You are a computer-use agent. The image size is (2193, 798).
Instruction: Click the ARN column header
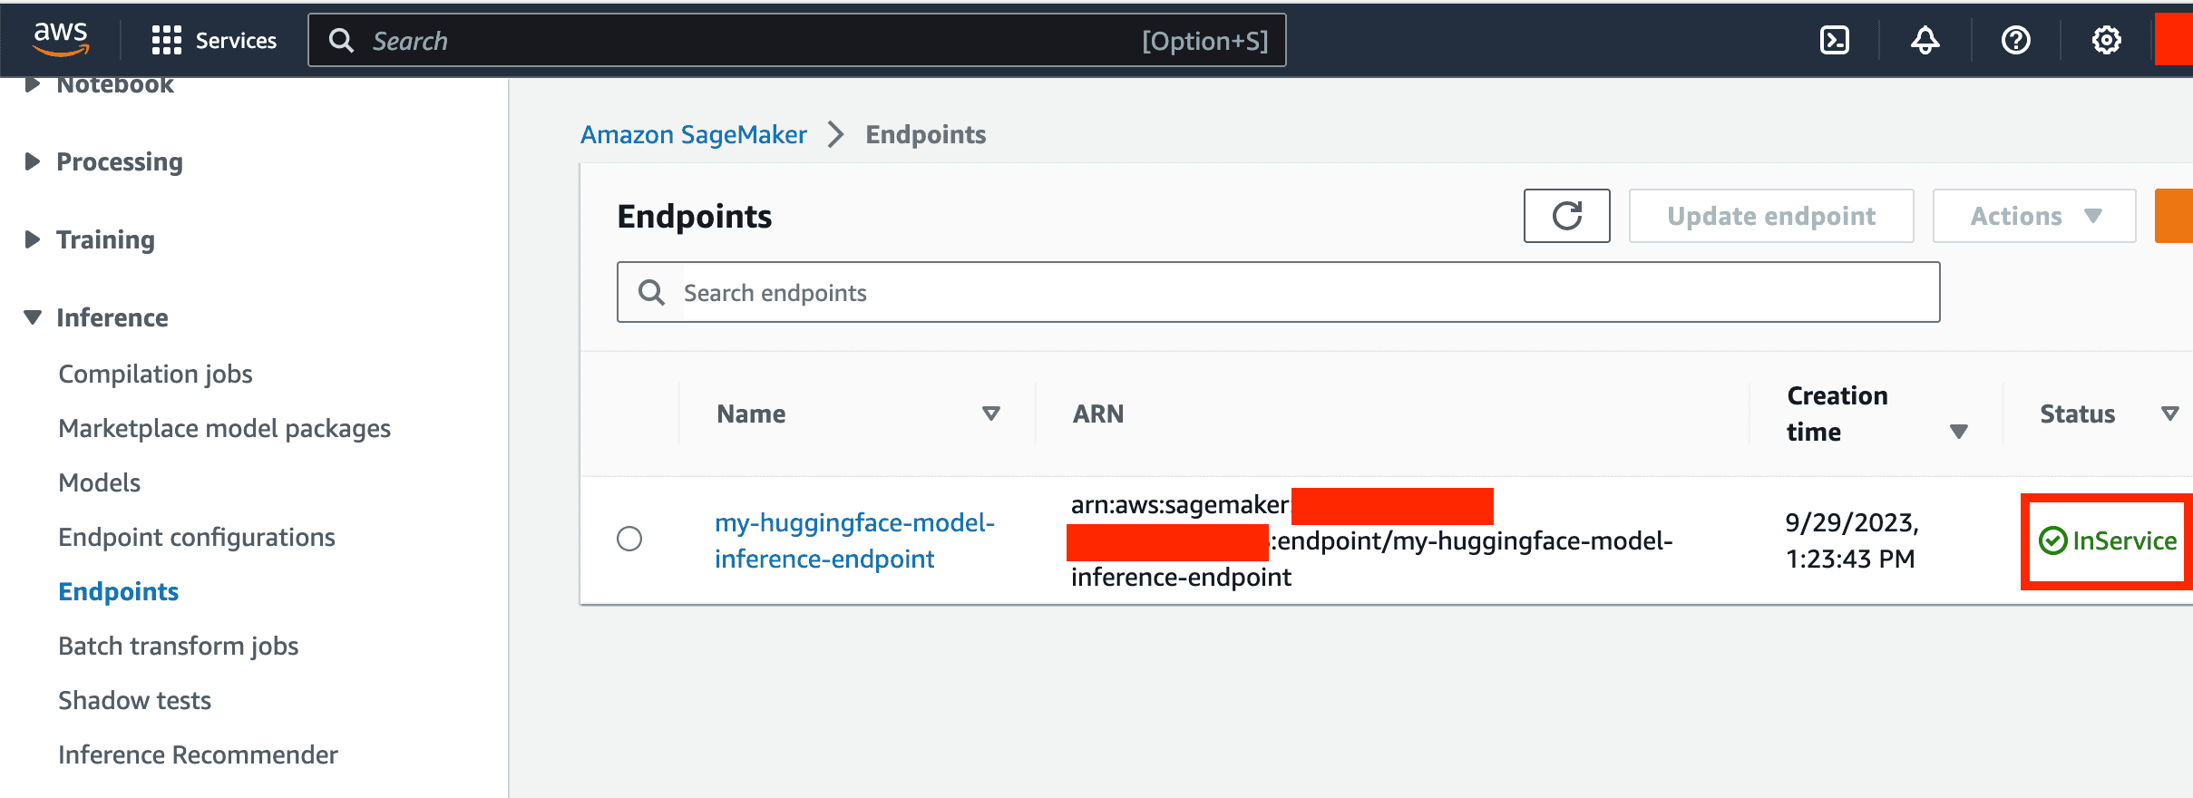1097,414
